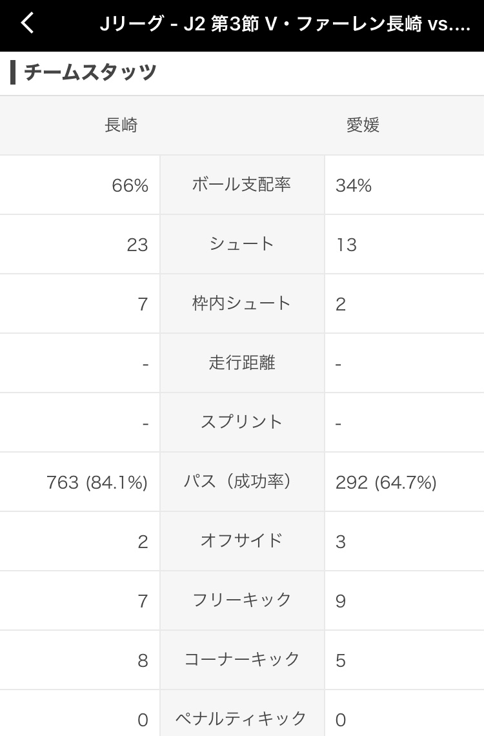Tap the 愛媛 team column header

pos(363,125)
